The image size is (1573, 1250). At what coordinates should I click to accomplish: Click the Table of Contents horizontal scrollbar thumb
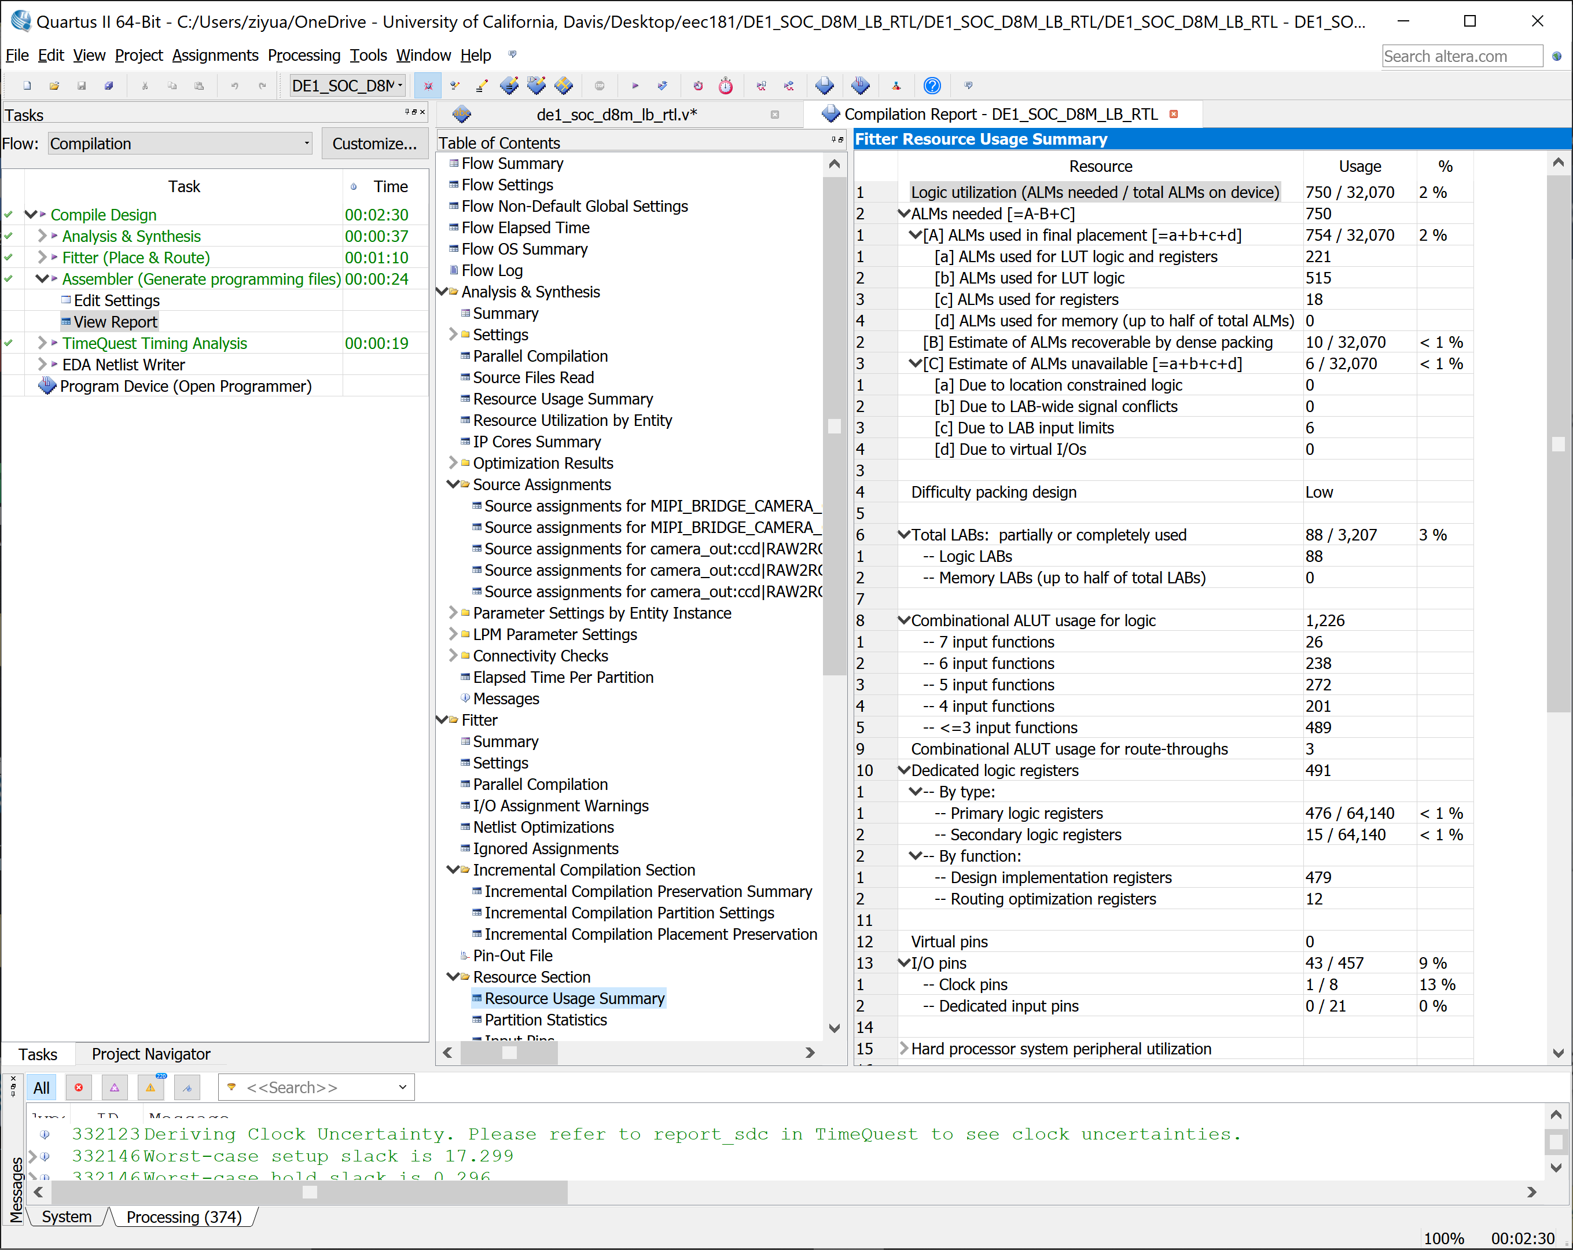point(509,1052)
